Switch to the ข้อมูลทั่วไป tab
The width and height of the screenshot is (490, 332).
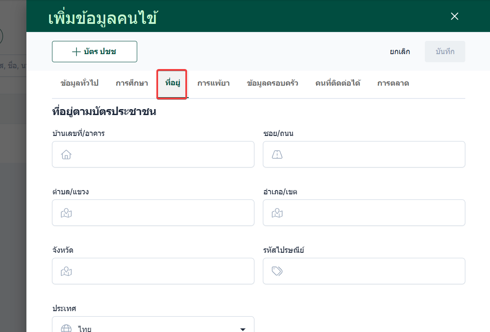79,83
